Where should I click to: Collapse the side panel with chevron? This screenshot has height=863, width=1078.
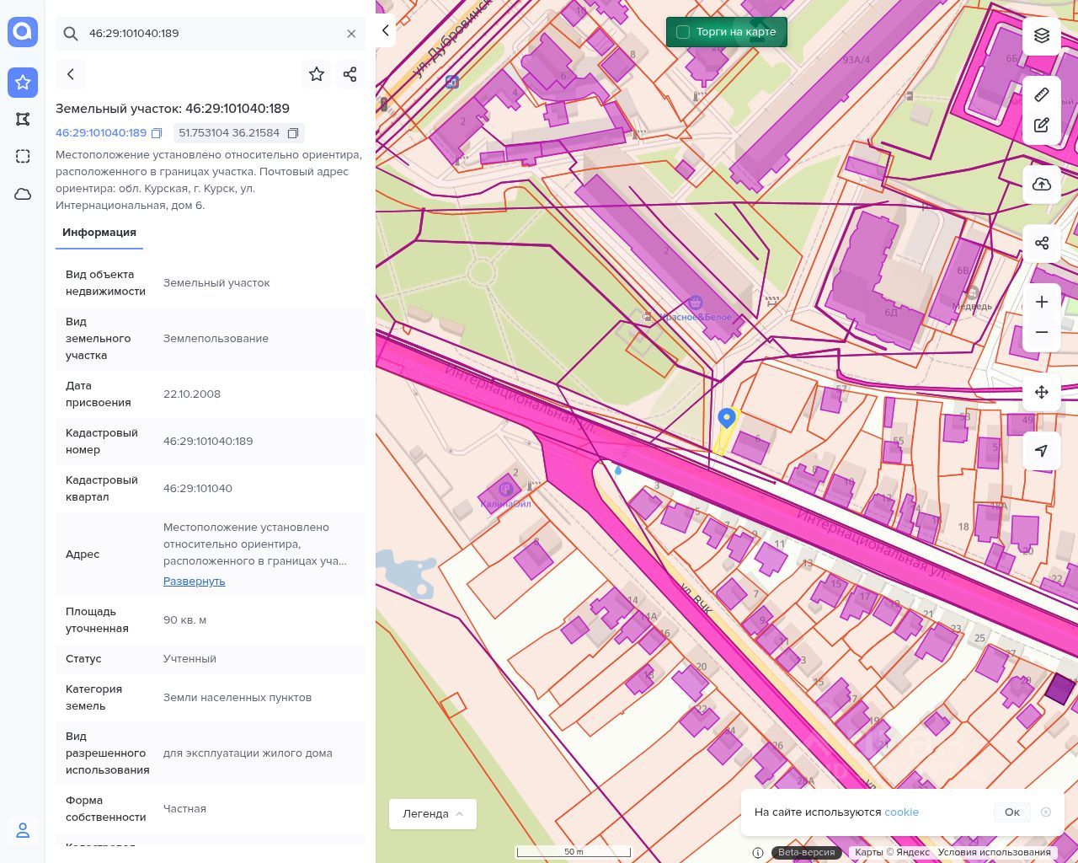pos(385,31)
